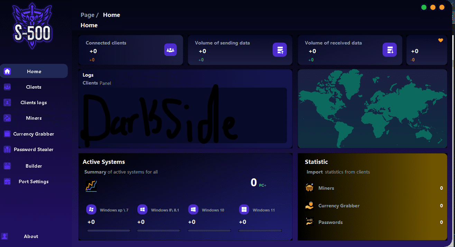Click the Miners cart icon in Statistic
This screenshot has width=455, height=247.
pyautogui.click(x=309, y=188)
